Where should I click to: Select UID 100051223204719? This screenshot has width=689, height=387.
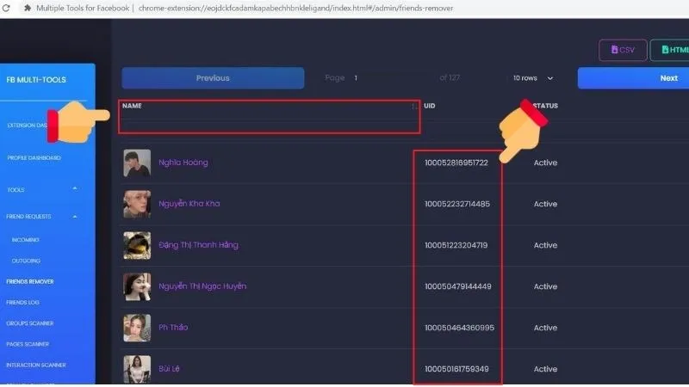tap(456, 245)
